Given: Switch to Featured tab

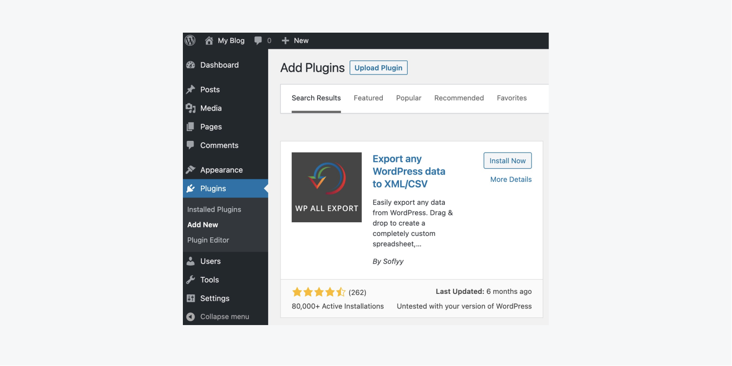Looking at the screenshot, I should (x=368, y=98).
